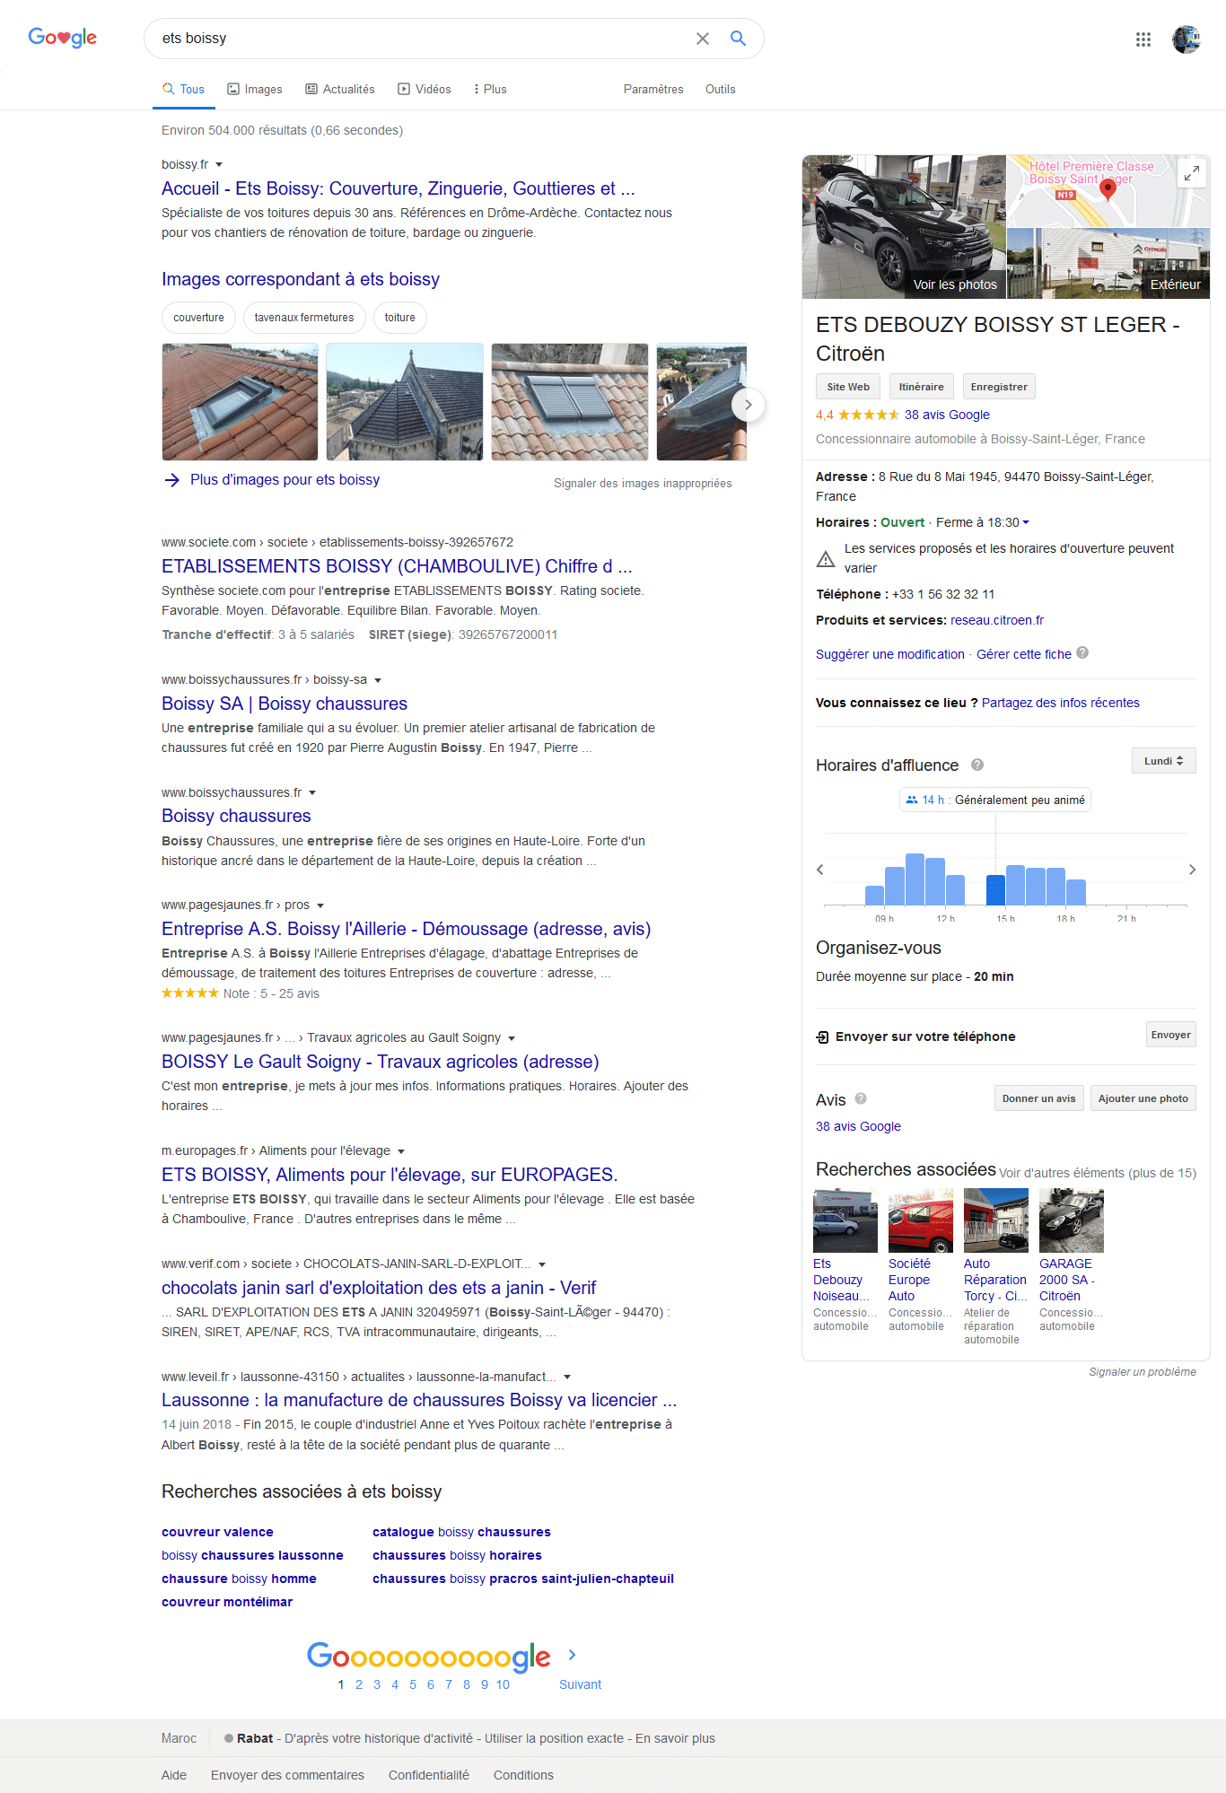Clear the search box with X icon
The width and height of the screenshot is (1226, 1793).
click(703, 39)
